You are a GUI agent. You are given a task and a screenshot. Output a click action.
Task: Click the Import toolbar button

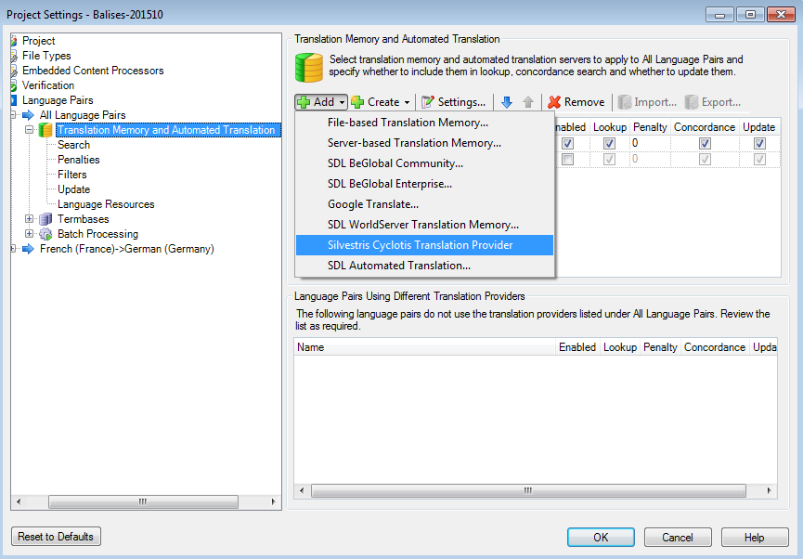coord(647,102)
